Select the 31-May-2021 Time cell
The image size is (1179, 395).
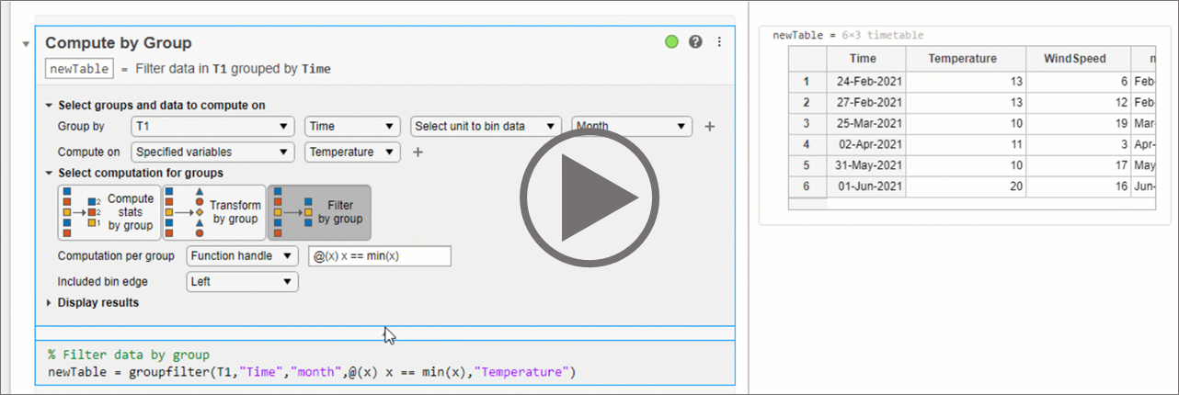(865, 165)
